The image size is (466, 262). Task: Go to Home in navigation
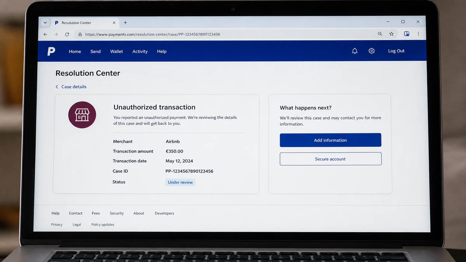point(75,51)
